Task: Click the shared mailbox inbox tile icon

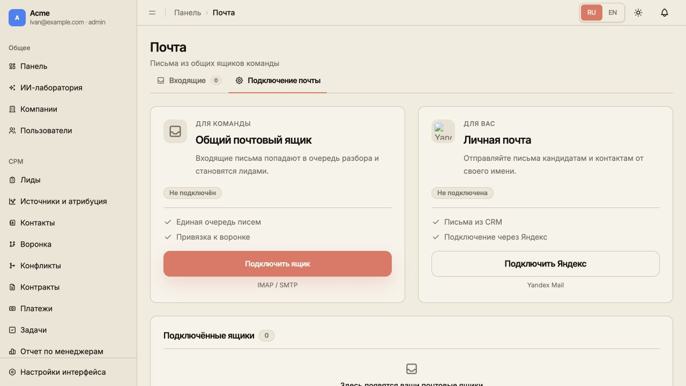Action: pos(175,131)
